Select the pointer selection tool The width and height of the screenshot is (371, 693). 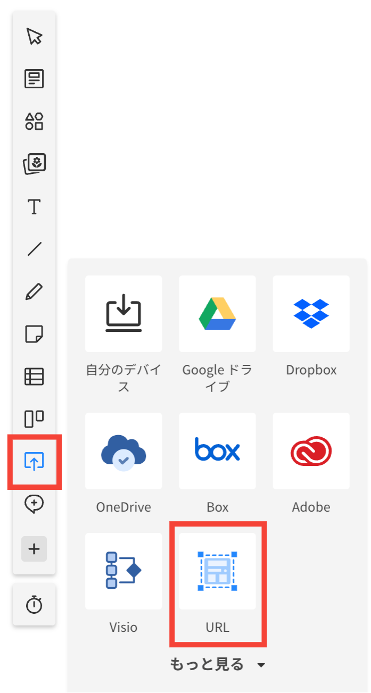coord(34,37)
